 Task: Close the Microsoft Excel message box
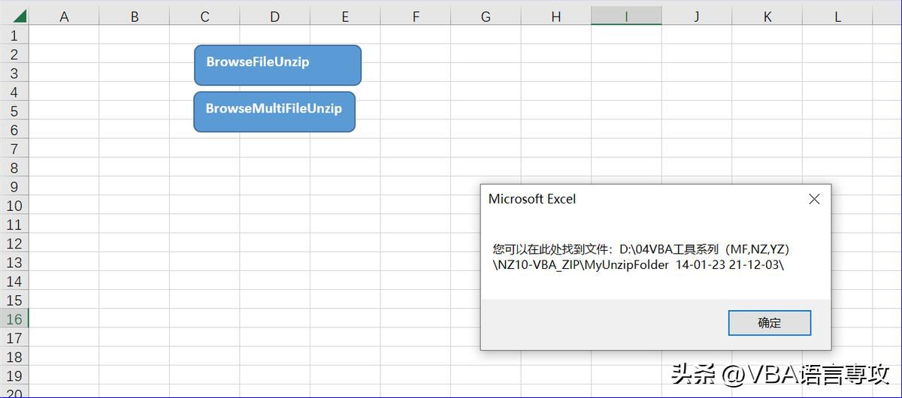[814, 199]
